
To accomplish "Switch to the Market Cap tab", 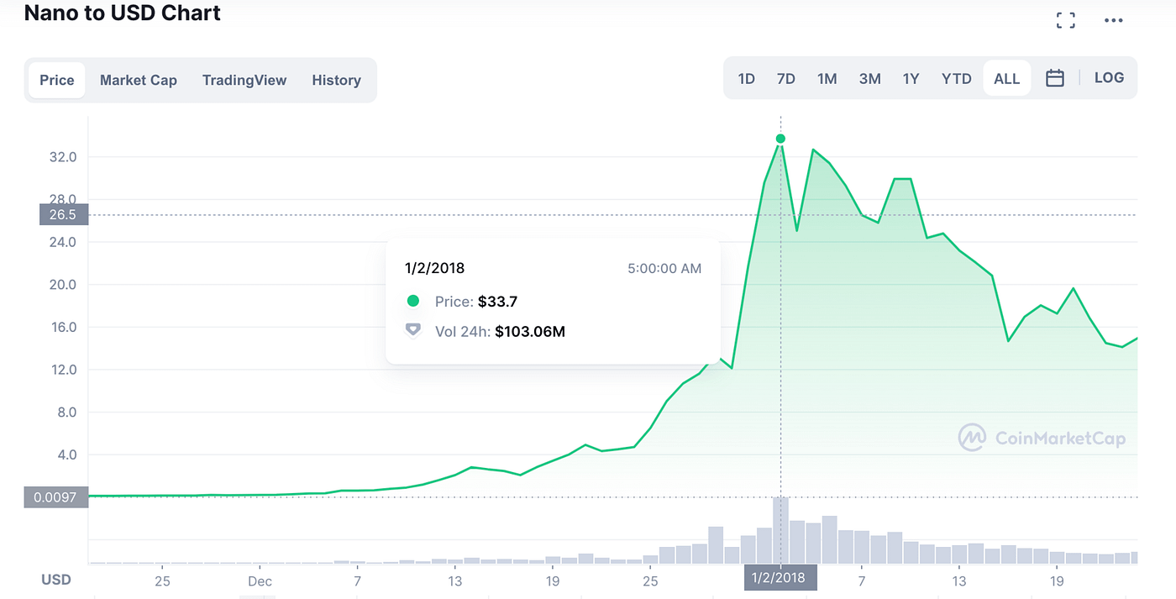I will pyautogui.click(x=139, y=80).
